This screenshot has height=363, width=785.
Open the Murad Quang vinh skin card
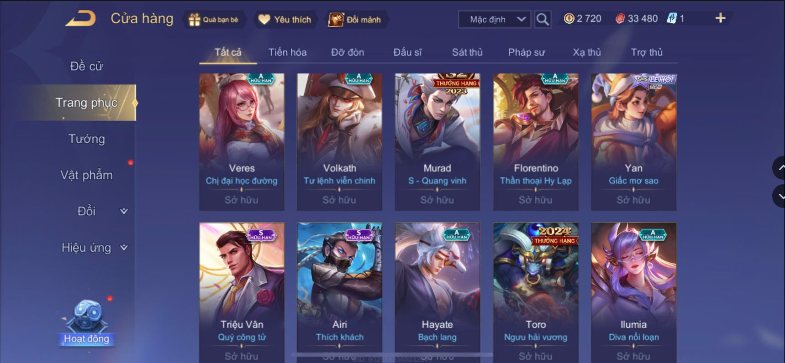click(x=437, y=142)
